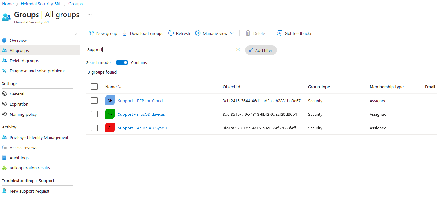437x197 pixels.
Task: Click the Heimdal Security SRL subtitle under the title
Action: coord(32,22)
